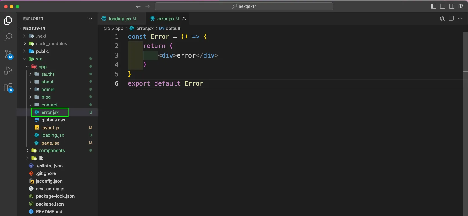
Task: Open globals.css in the file tree
Action: tap(57, 120)
